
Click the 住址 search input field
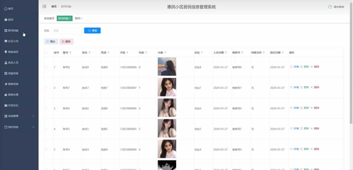[67, 31]
